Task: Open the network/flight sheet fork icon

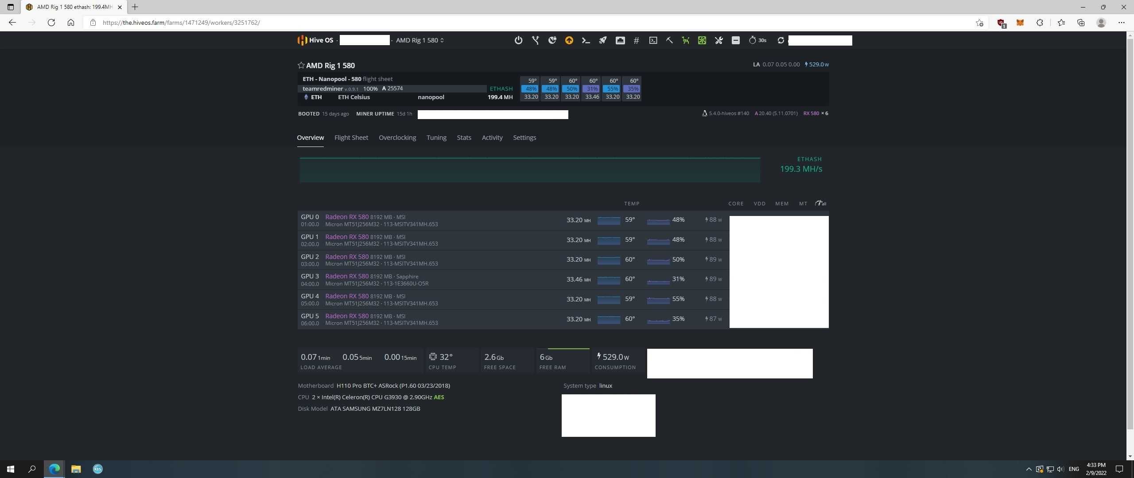Action: 535,40
